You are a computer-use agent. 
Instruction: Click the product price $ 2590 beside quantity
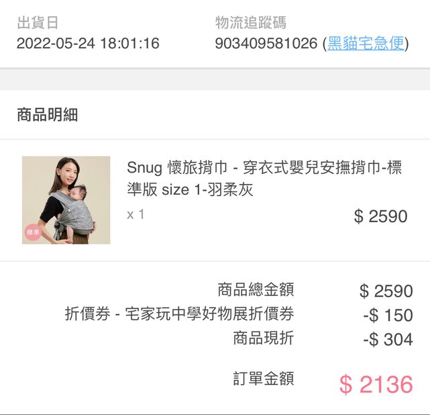click(380, 216)
